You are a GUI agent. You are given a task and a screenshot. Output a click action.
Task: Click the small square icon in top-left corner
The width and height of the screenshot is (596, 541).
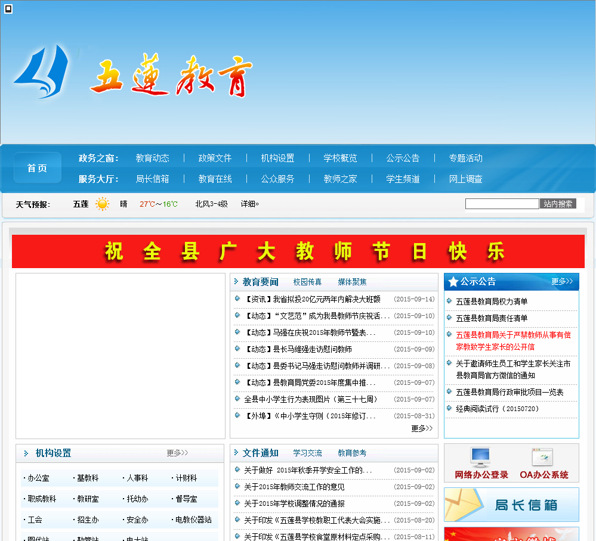coord(8,9)
